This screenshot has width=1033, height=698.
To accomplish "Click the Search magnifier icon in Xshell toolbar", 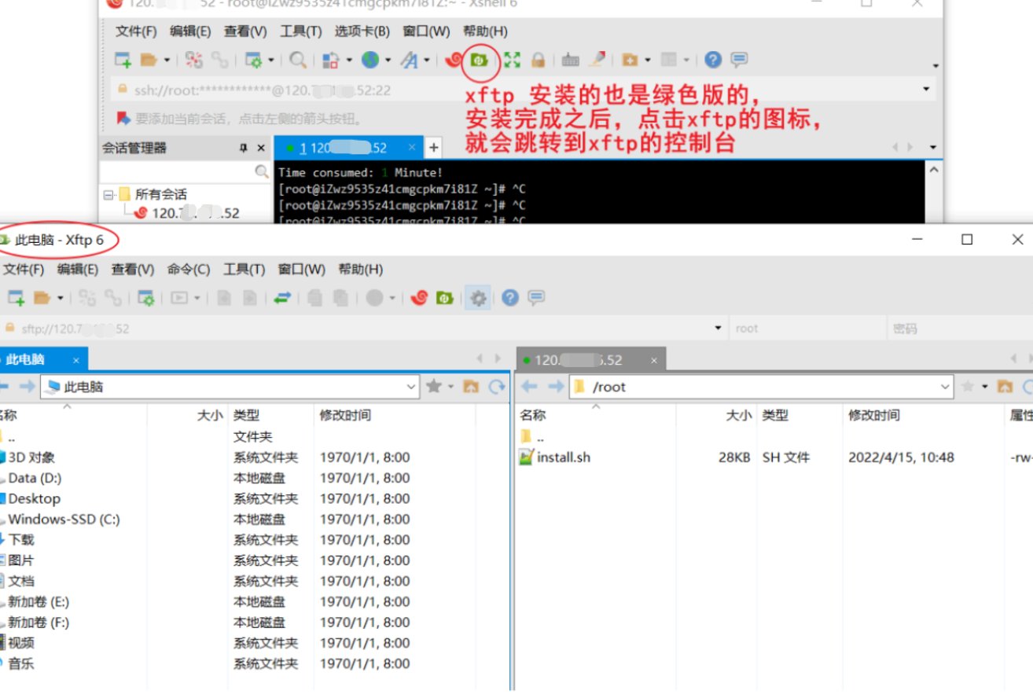I will [298, 60].
